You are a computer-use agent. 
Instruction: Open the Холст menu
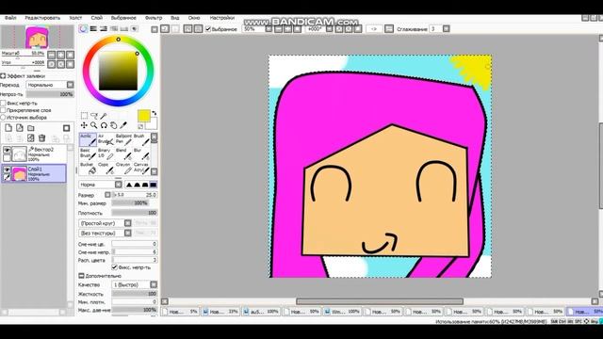(75, 18)
